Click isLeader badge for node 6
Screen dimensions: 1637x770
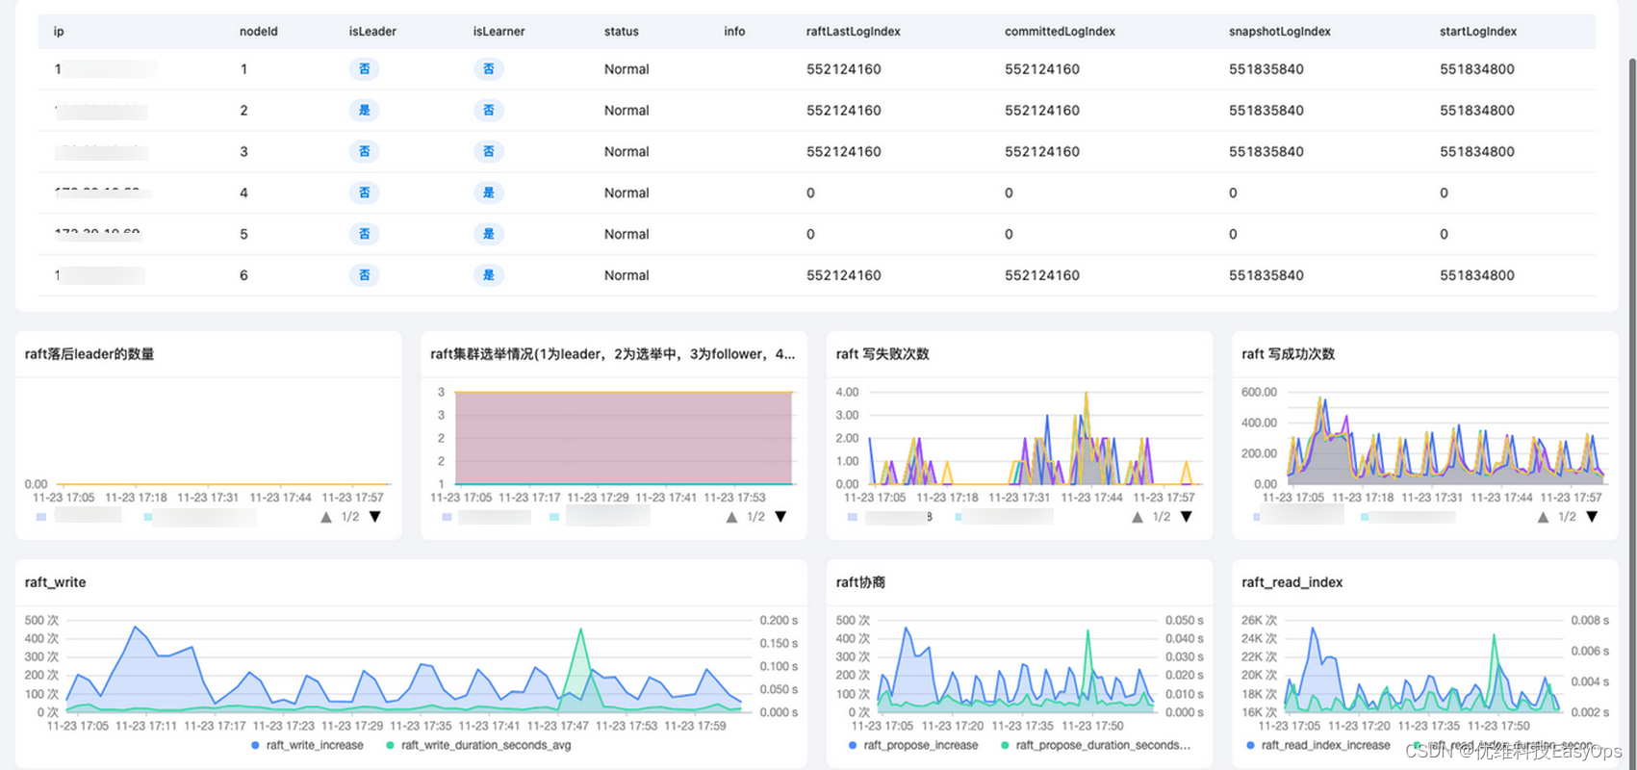364,275
